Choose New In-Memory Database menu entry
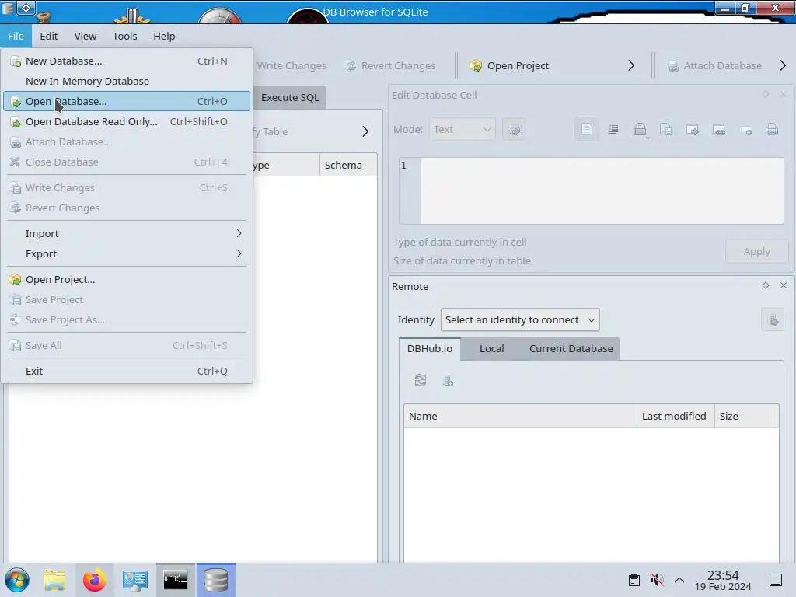This screenshot has height=597, width=796. click(x=127, y=81)
